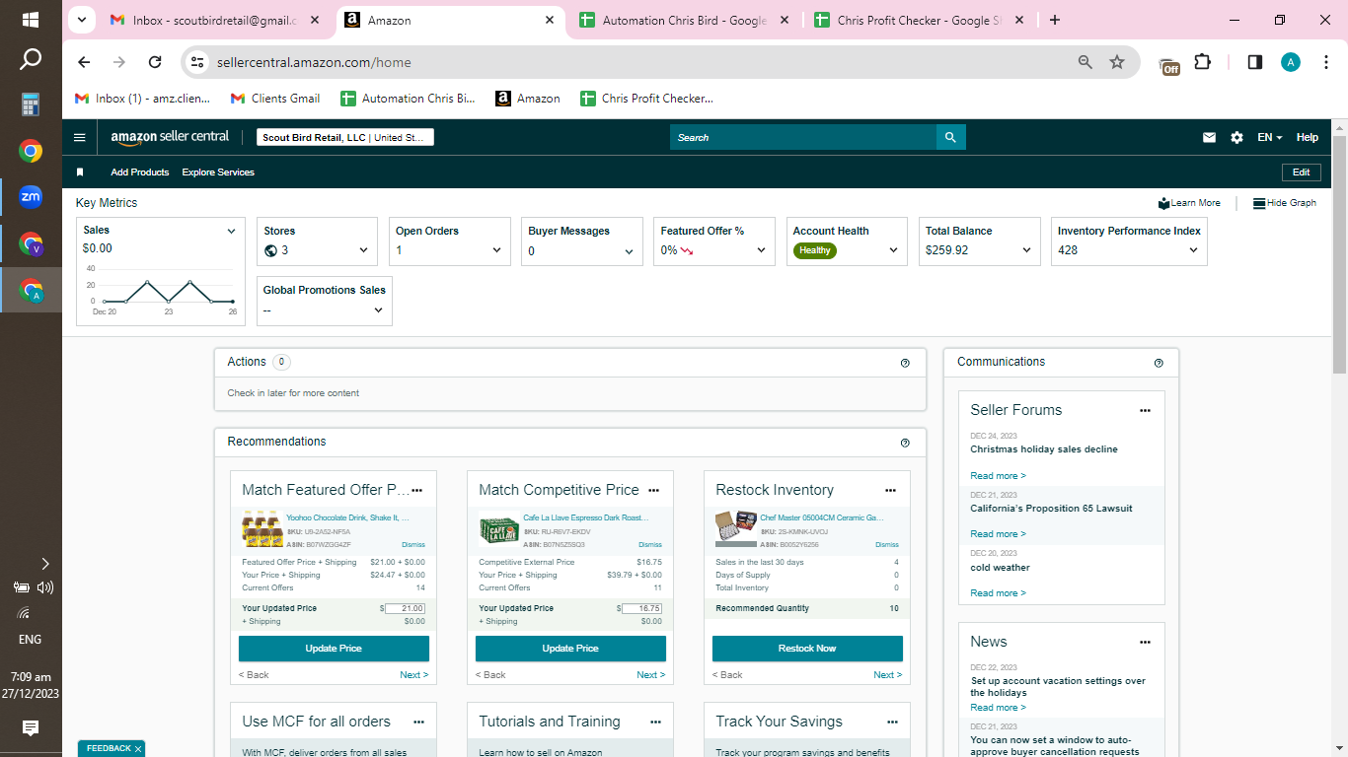The image size is (1348, 757).
Task: Open the Windows Start menu
Action: pos(31,20)
